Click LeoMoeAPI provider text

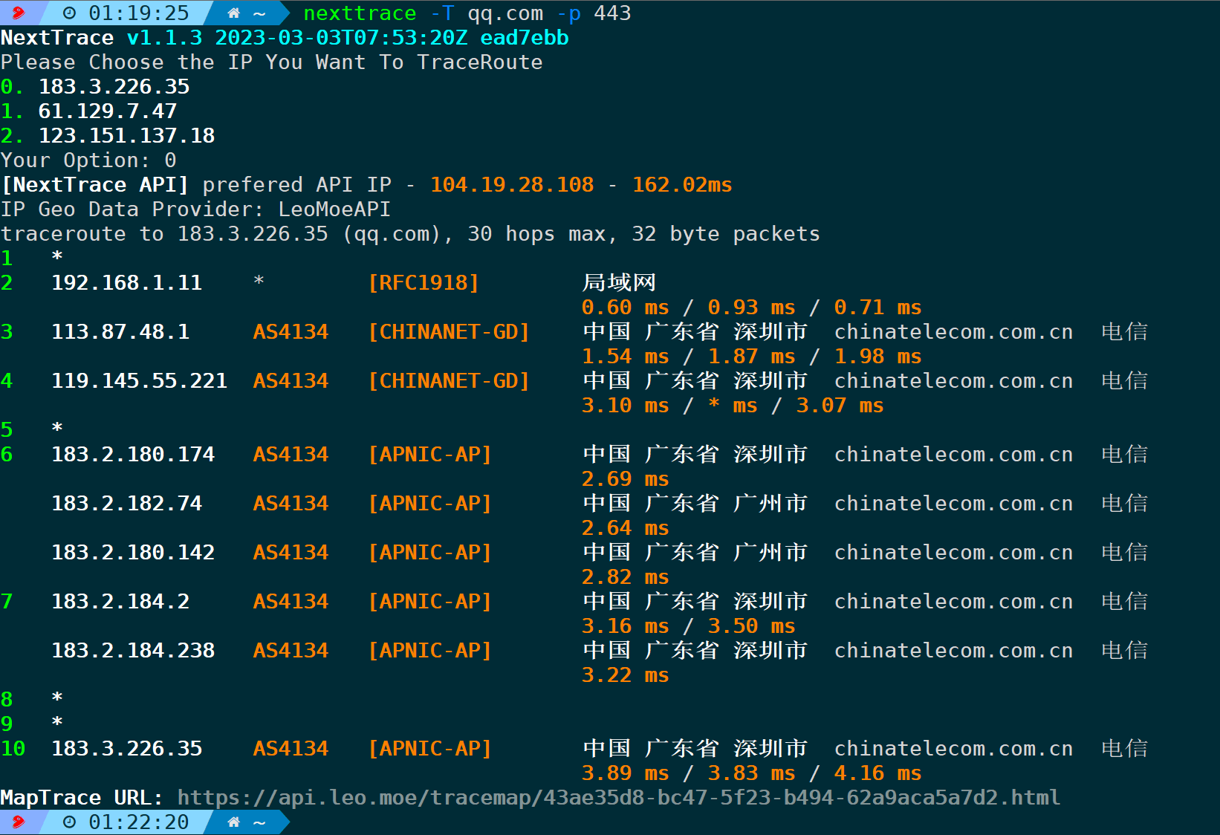pos(334,209)
